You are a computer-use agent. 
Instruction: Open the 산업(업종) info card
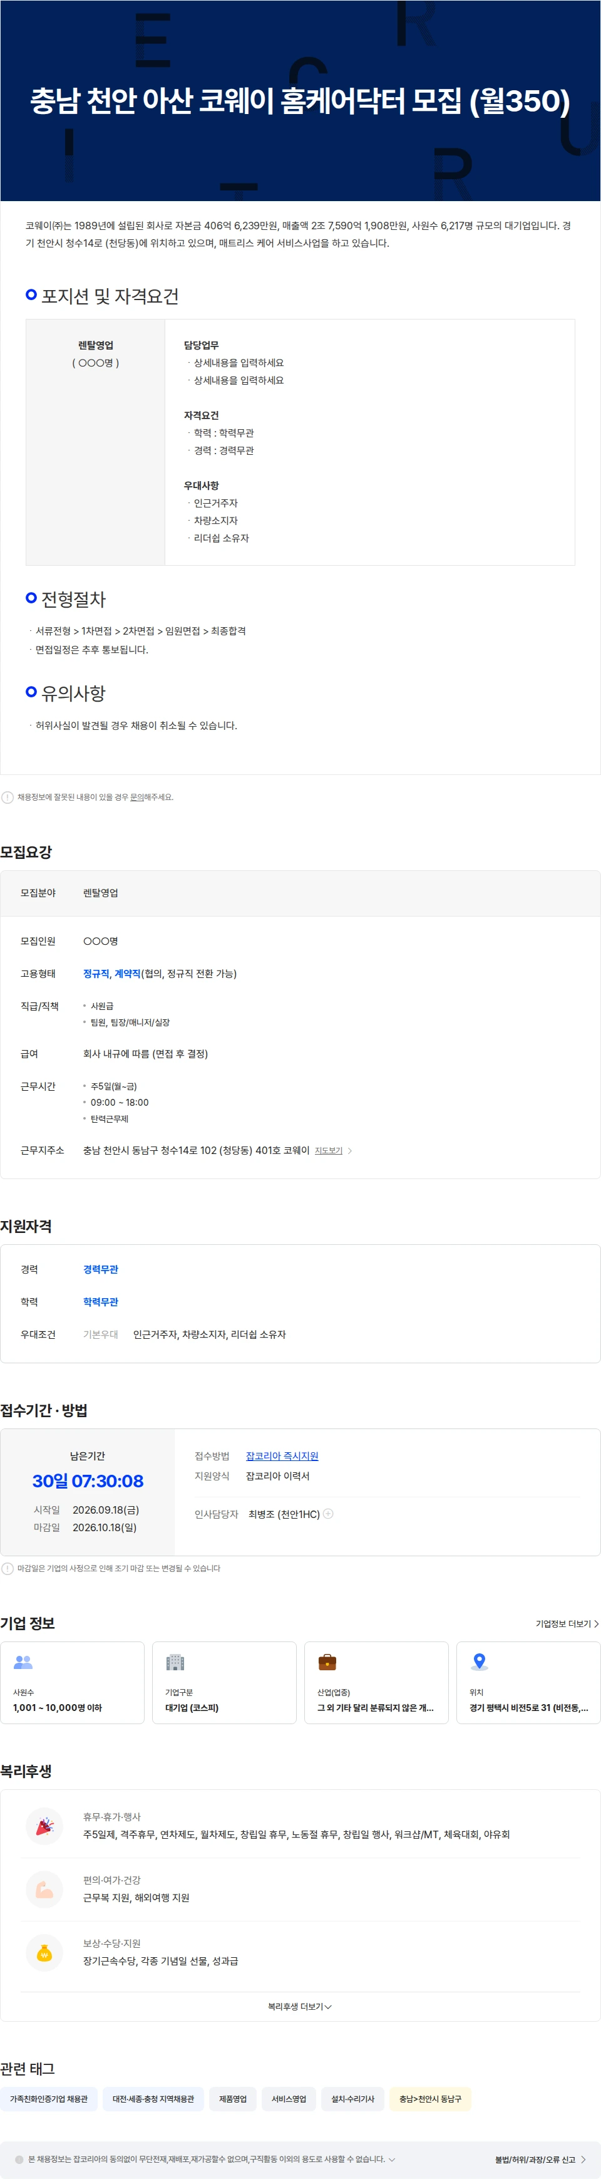click(x=377, y=1682)
